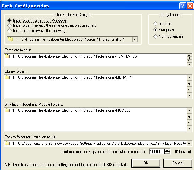Remove selected simulation model folder icon

click(x=189, y=123)
